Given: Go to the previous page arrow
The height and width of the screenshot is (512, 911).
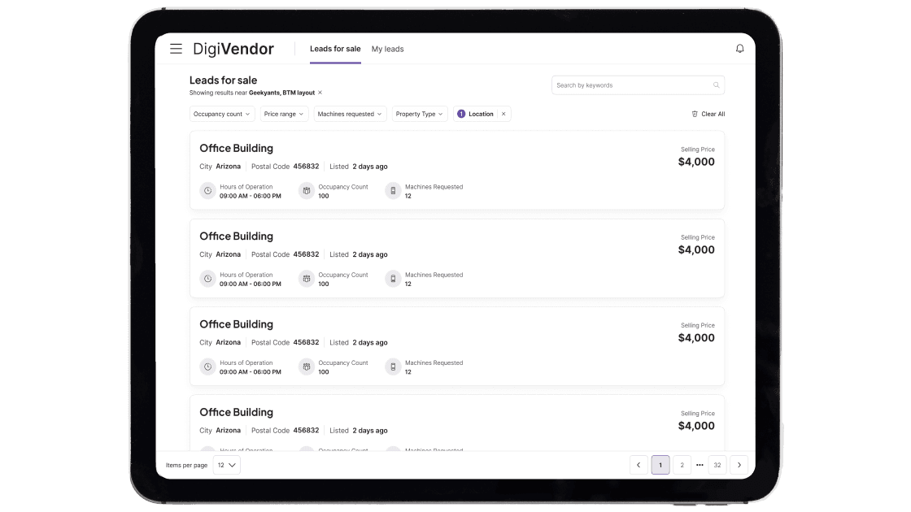Looking at the screenshot, I should click(x=639, y=465).
